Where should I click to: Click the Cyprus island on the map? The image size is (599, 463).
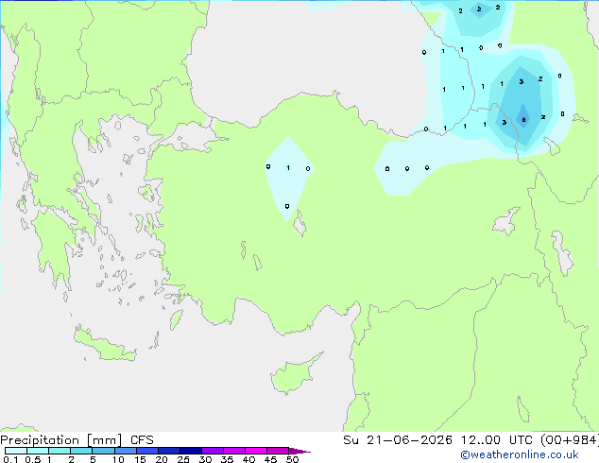click(295, 374)
